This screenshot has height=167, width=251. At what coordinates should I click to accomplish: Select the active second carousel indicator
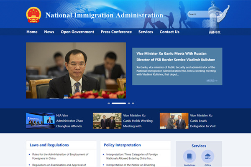(x=119, y=103)
